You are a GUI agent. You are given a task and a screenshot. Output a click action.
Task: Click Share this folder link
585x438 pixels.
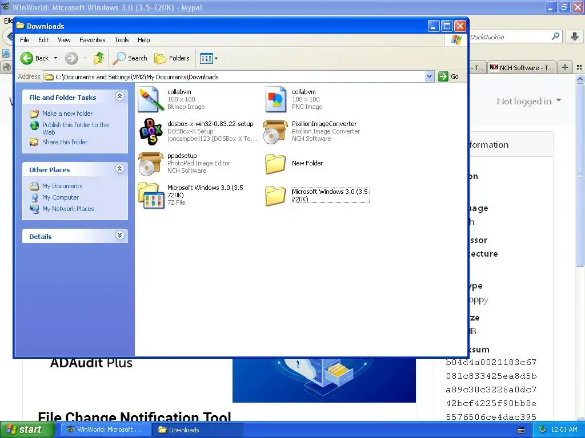[65, 142]
